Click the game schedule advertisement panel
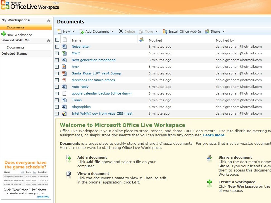 coord(26,178)
